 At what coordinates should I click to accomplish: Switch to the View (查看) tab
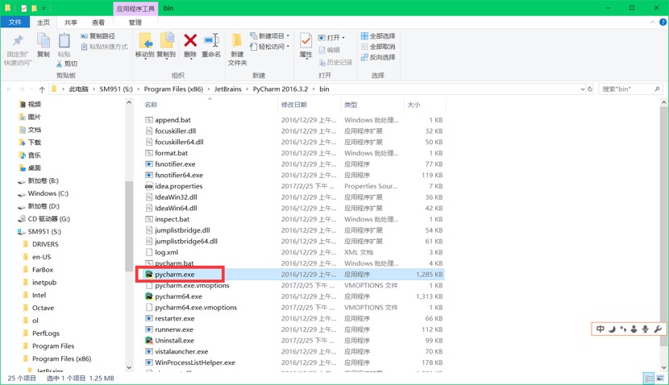(98, 23)
